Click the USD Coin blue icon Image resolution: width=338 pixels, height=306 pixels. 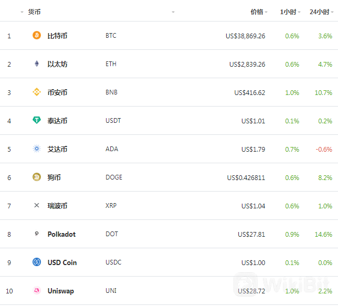(37, 262)
